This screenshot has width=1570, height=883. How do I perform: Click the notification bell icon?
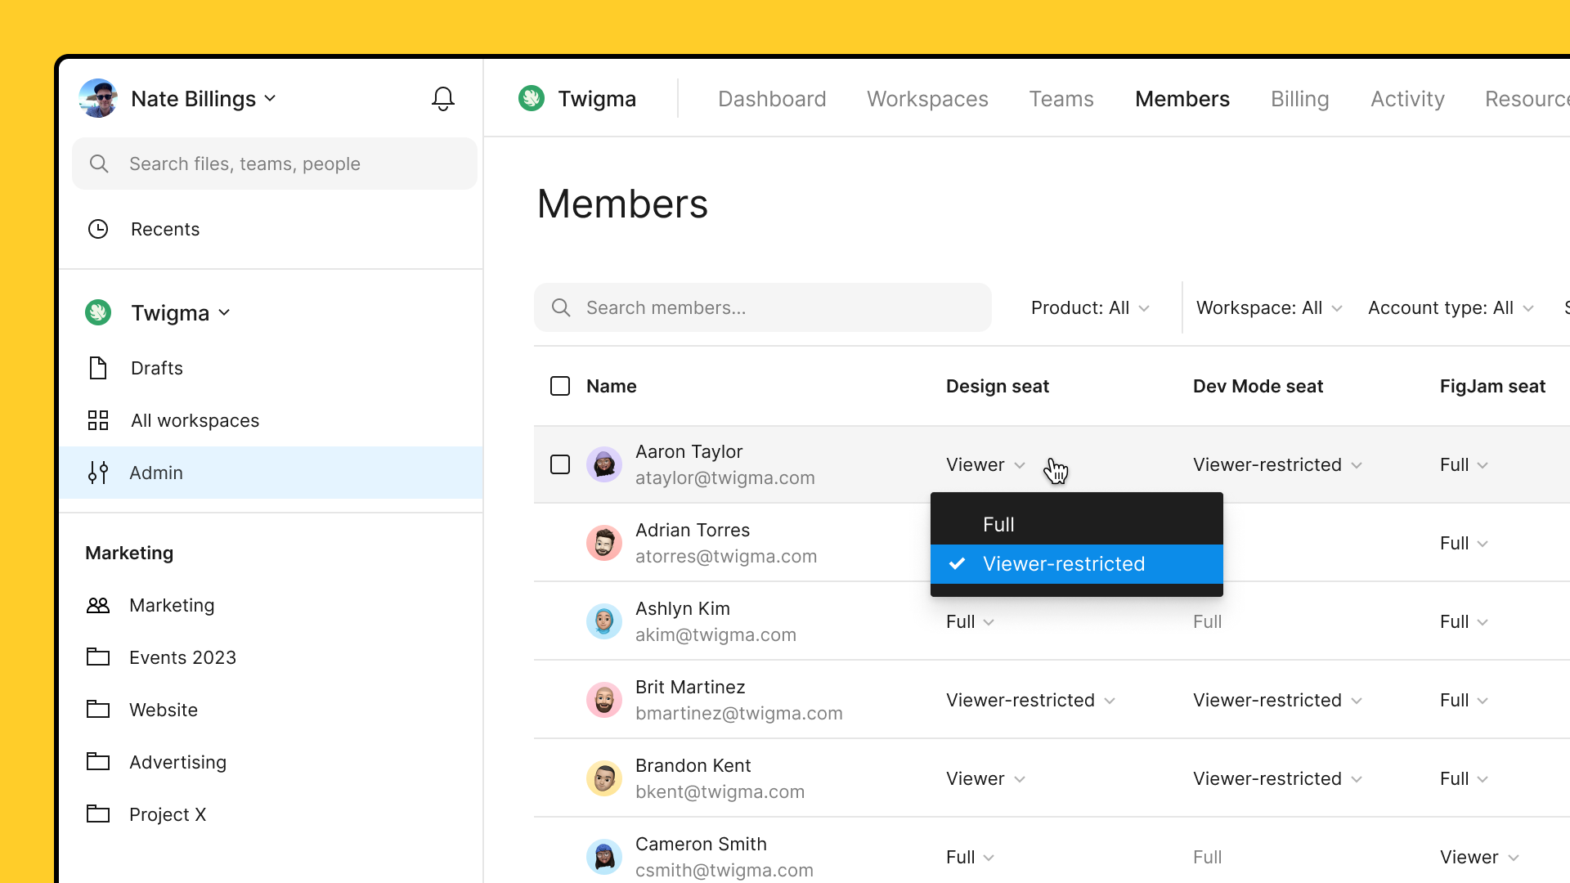pyautogui.click(x=442, y=98)
